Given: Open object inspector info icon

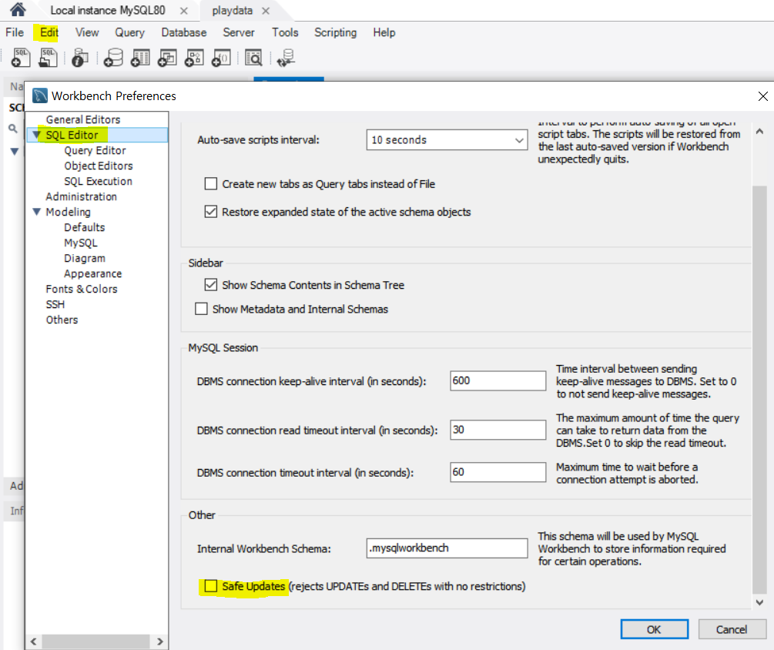Looking at the screenshot, I should 79,58.
